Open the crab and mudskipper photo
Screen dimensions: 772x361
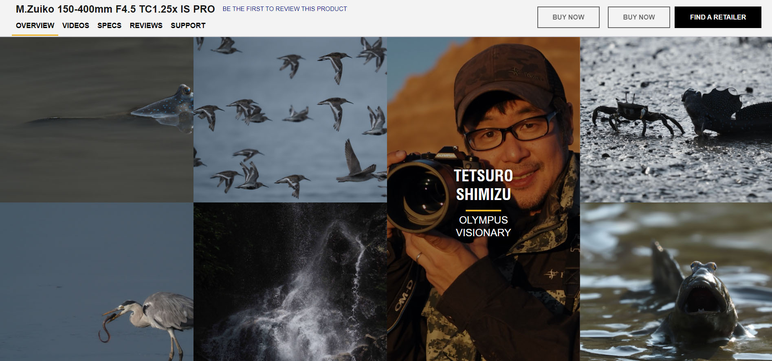pyautogui.click(x=676, y=120)
